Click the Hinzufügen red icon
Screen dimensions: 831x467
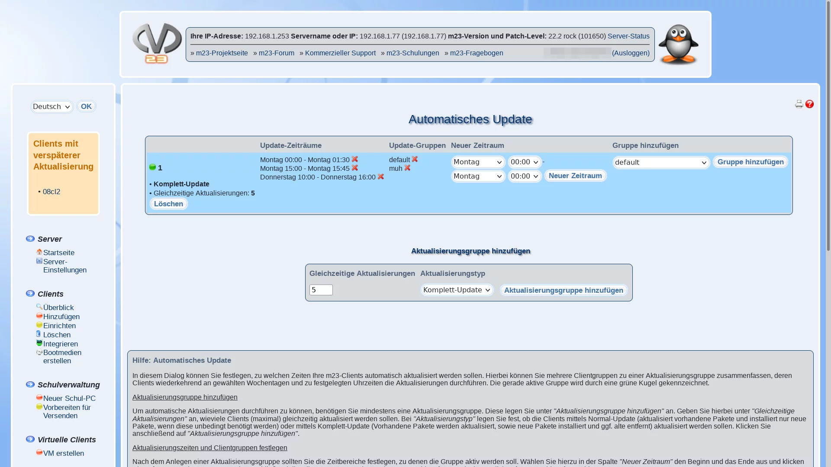pos(39,316)
